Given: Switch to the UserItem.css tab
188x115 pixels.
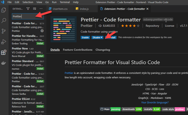Looking at the screenshot, I should (x=60, y=9).
